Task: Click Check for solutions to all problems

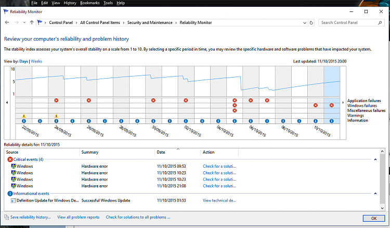Action: [138, 217]
